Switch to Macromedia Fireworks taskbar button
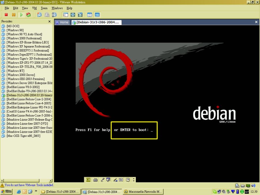Screen dimensions: 260x195 [x=143, y=192]
